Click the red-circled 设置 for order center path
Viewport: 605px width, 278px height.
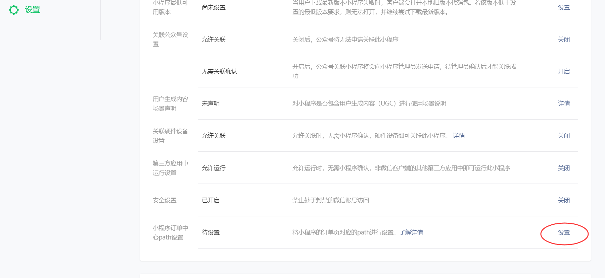click(x=564, y=232)
